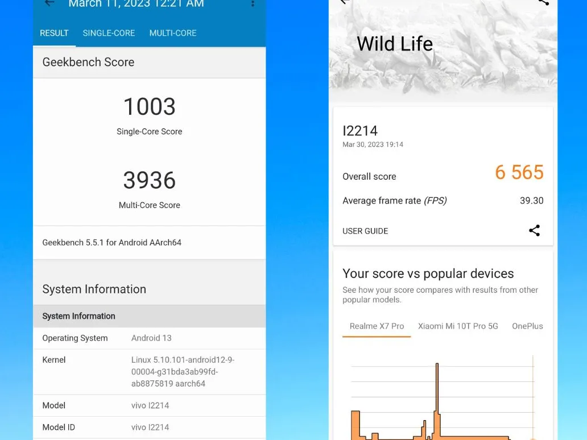Open the SINGLE-CORE tab

tap(109, 33)
